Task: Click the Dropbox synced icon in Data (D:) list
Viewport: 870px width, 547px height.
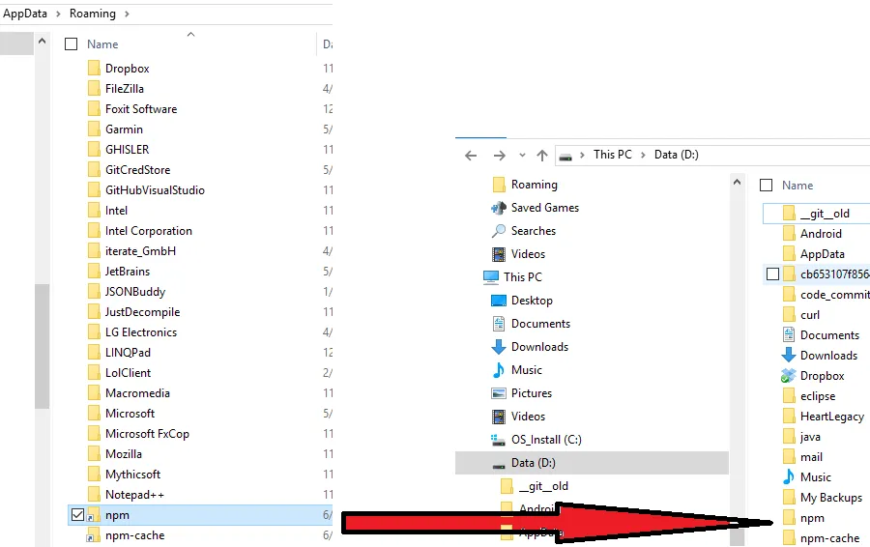Action: click(789, 376)
